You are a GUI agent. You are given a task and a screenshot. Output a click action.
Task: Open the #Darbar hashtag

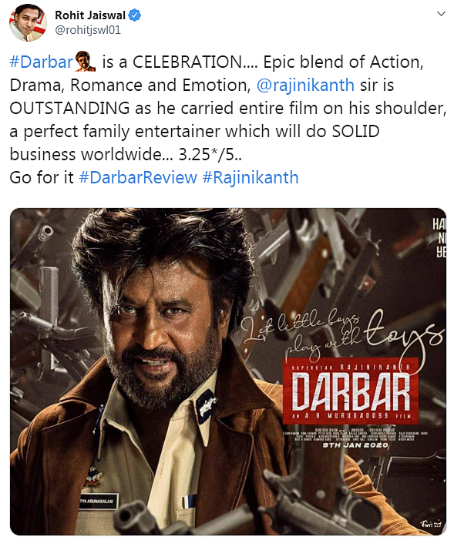coord(41,62)
